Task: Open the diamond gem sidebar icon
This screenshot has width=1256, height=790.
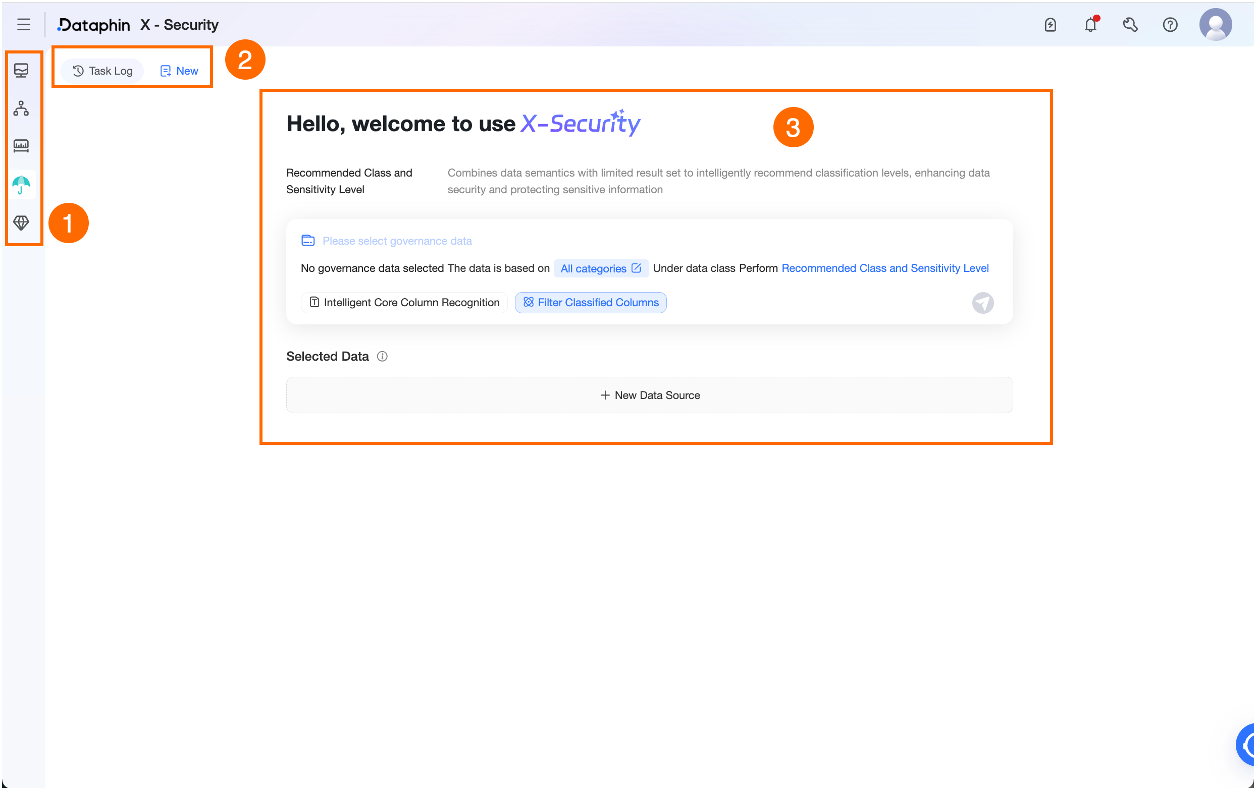Action: [21, 223]
